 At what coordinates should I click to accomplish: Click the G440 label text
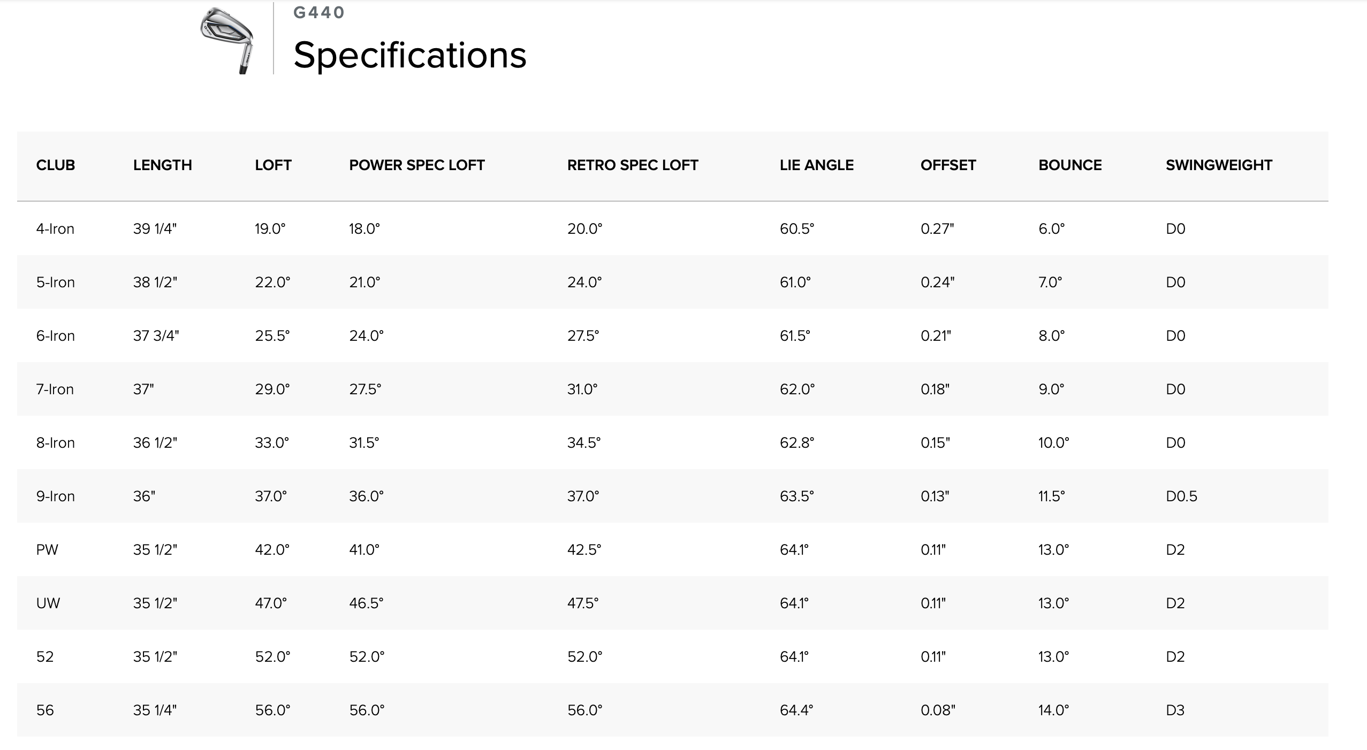pos(318,12)
